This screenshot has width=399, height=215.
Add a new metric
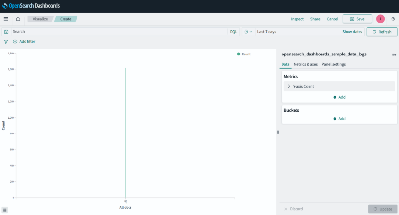[x=339, y=97]
